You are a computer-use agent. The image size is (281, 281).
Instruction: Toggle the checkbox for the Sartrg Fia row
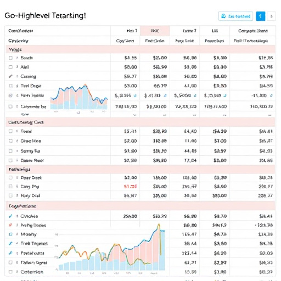[x=10, y=151]
